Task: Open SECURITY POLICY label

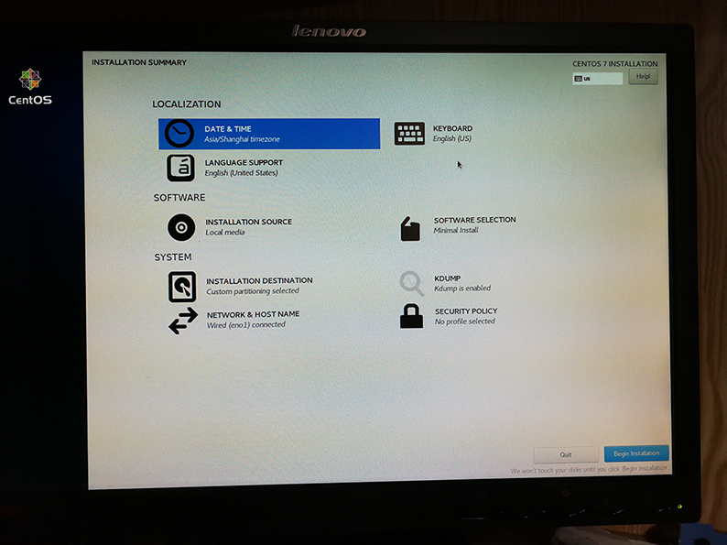Action: [x=466, y=311]
